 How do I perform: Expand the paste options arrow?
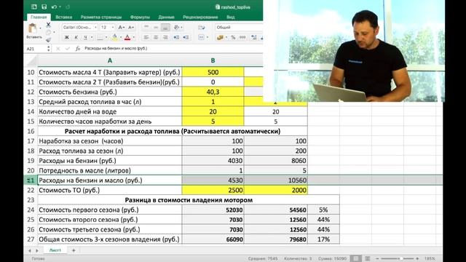click(41, 28)
